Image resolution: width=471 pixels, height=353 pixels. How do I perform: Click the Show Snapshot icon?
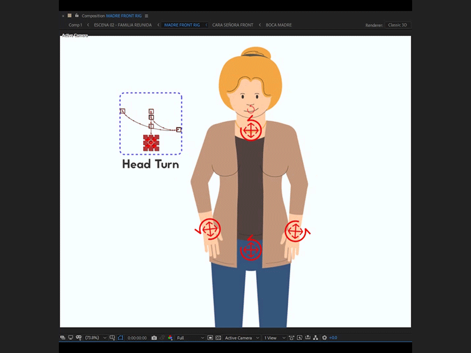point(162,338)
